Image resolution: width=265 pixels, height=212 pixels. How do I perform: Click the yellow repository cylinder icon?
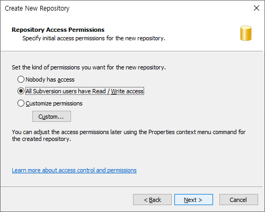(246, 33)
